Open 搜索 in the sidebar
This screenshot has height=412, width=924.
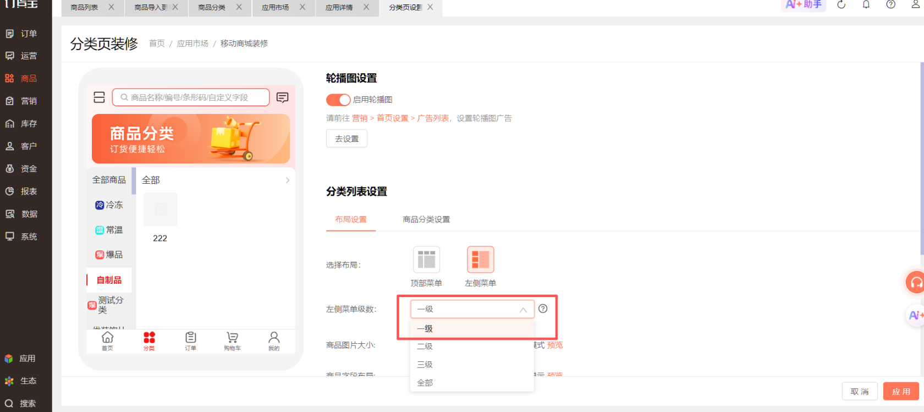21,403
